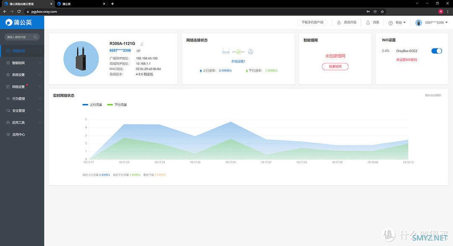453x246 pixels.
Task: Click the 下行速率 1.99KB/s value
Action: (x=271, y=70)
